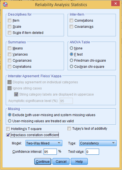
Task: Open Help for this dialog
Action: click(79, 161)
